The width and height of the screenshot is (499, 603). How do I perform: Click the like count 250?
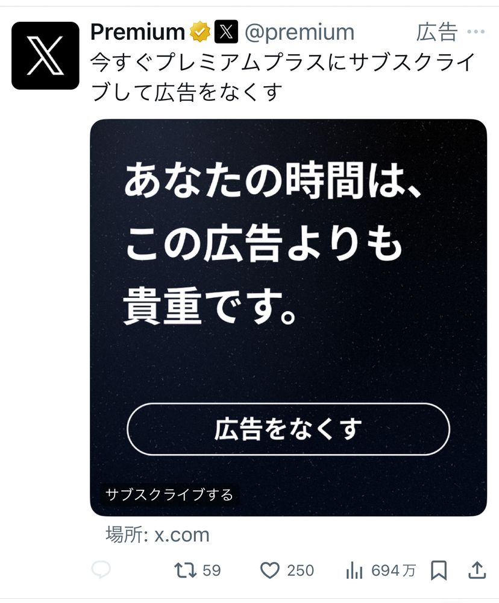coord(301,570)
